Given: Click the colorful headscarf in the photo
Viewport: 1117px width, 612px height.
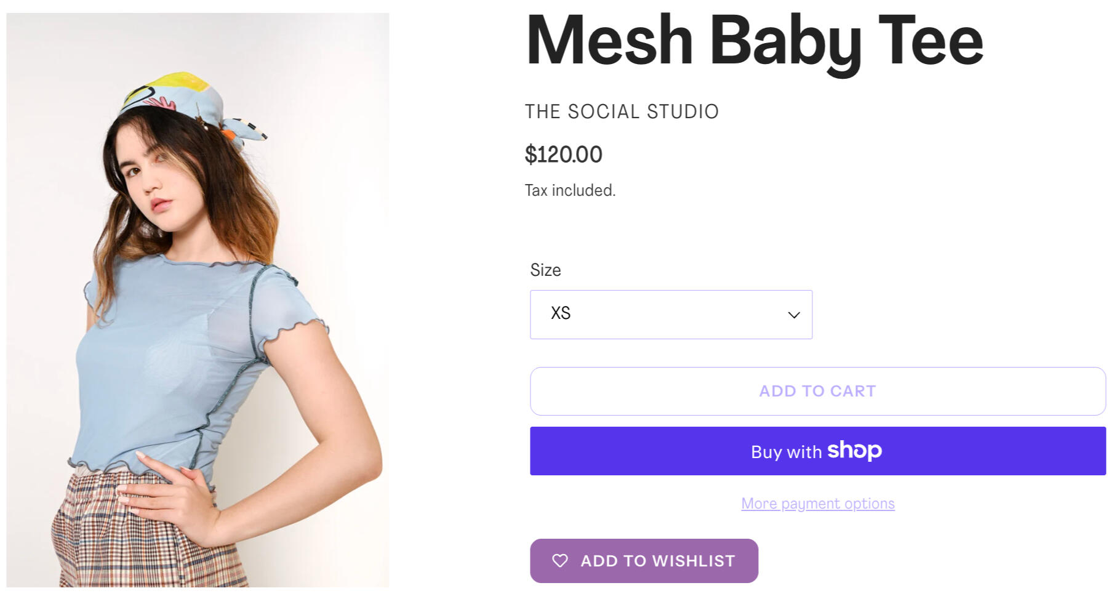Looking at the screenshot, I should 178,99.
